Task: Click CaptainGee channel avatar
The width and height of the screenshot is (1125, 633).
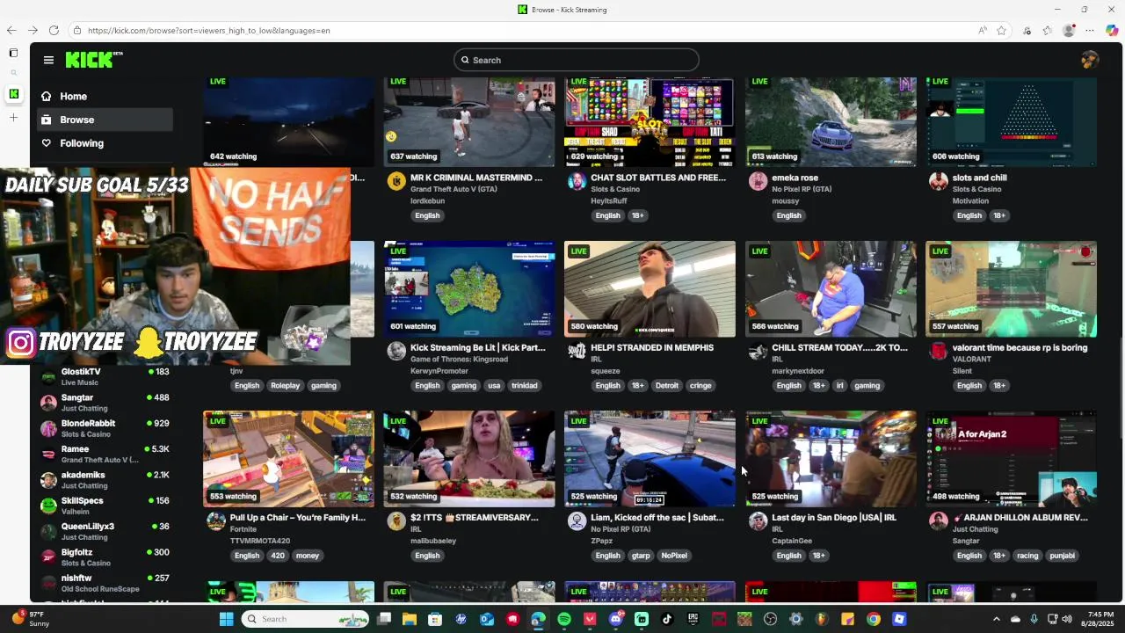Action: click(x=758, y=521)
